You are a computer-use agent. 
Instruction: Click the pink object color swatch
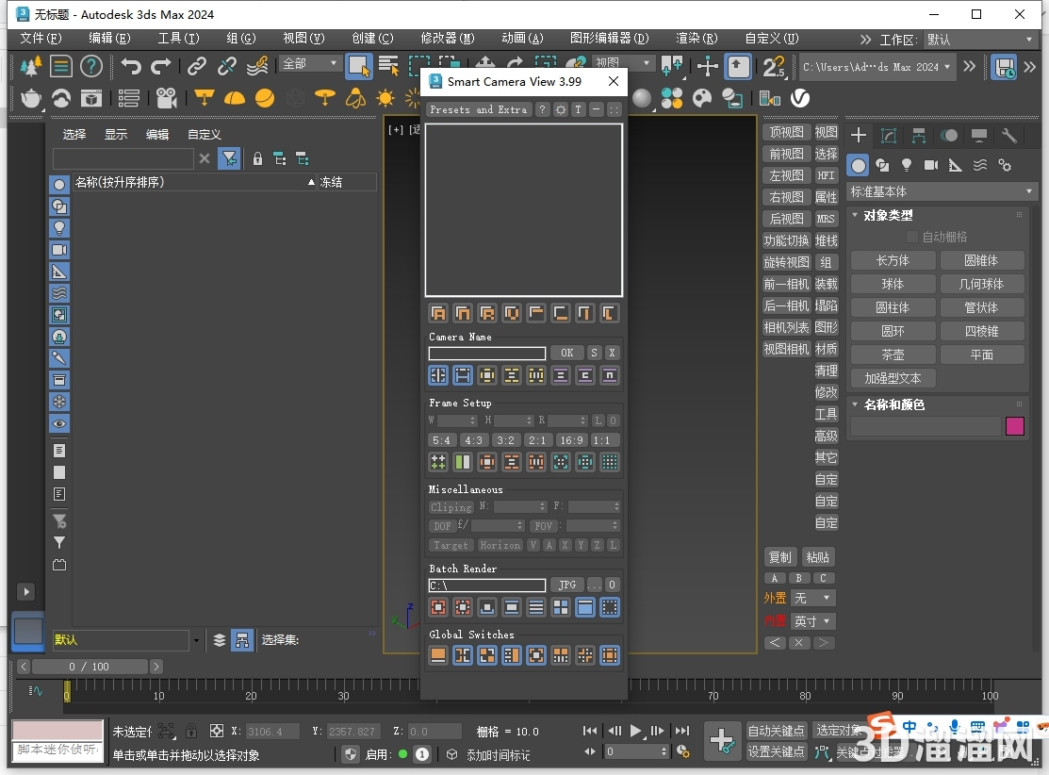[x=1015, y=426]
